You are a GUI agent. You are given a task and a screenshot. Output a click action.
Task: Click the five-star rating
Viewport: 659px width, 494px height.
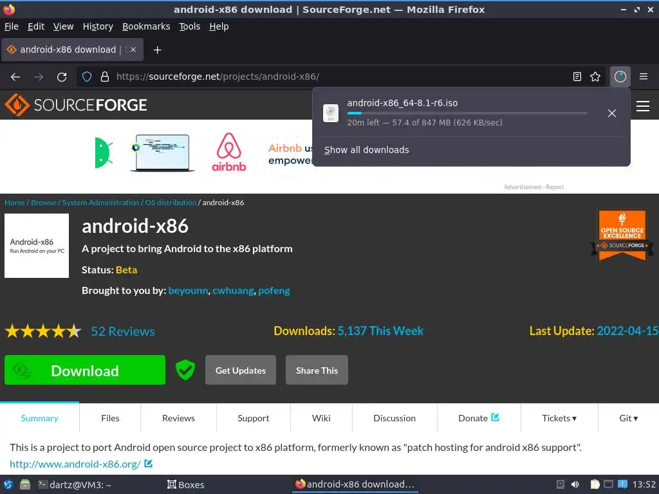click(43, 331)
